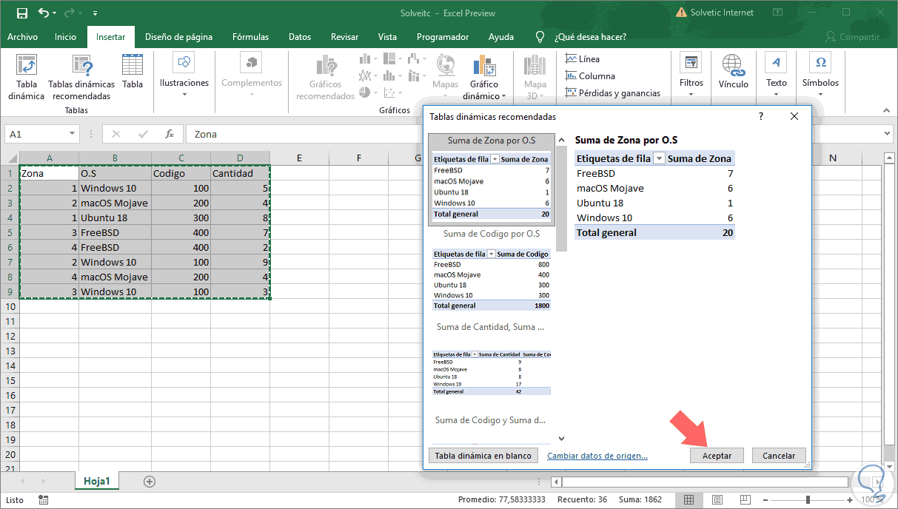
Task: Open Cambiar datos de origen link
Action: 597,455
